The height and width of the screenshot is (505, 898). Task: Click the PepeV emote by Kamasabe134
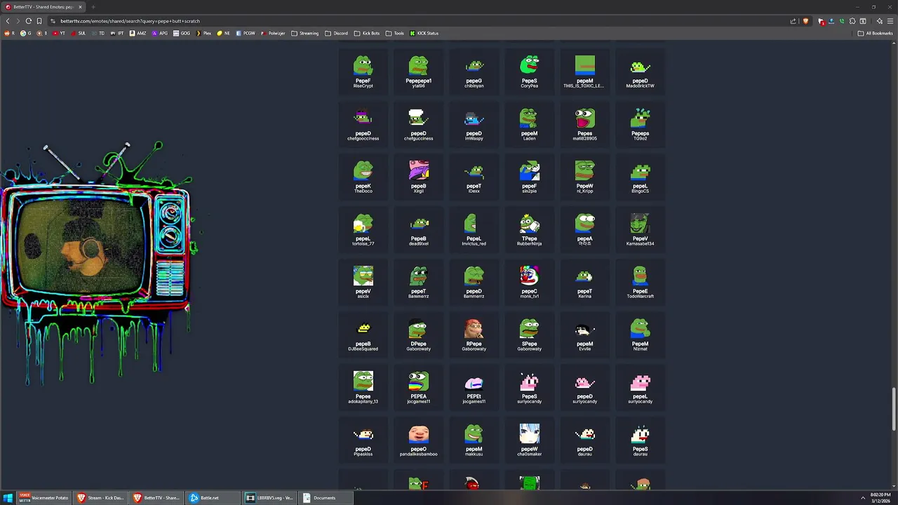[640, 229]
